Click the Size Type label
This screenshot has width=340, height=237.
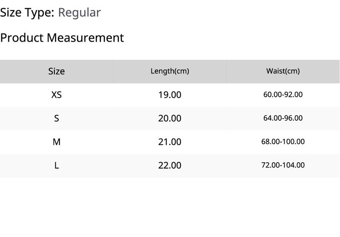[x=27, y=13]
